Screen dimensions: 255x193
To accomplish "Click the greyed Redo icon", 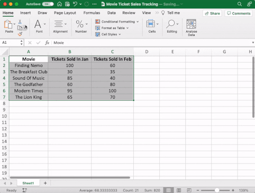I will [x=87, y=4].
